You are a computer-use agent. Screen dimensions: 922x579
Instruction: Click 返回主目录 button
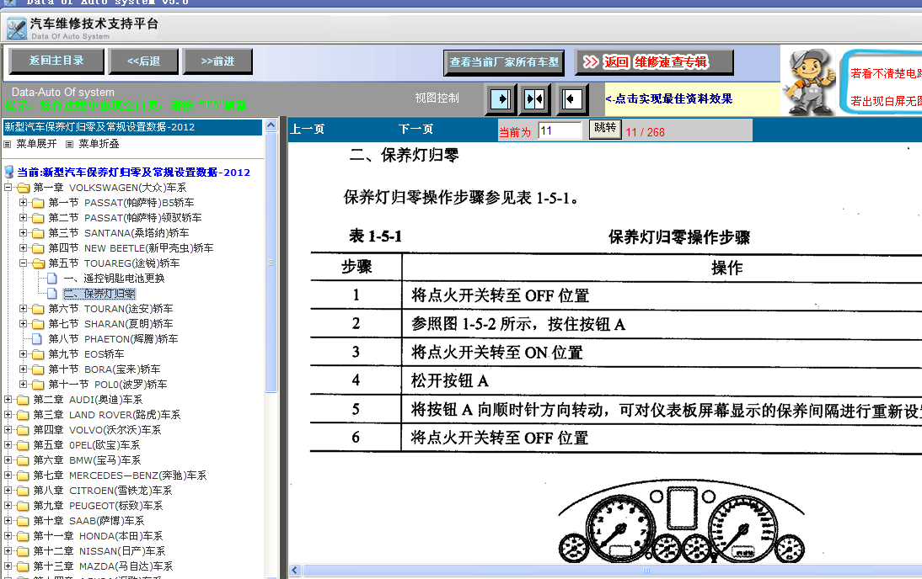coord(56,61)
